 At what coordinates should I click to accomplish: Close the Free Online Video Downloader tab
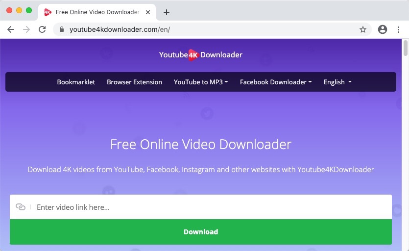tap(148, 12)
